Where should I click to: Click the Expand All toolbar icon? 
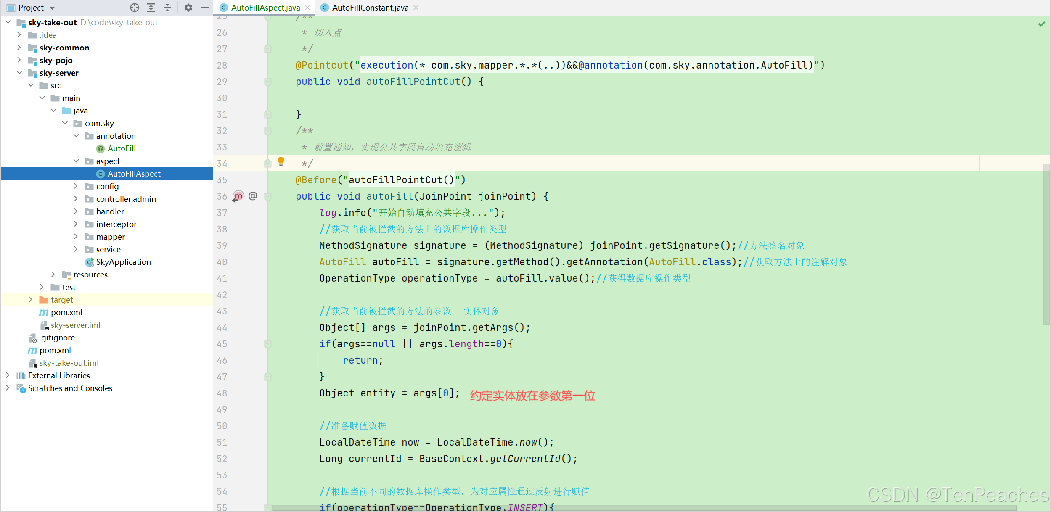[x=151, y=8]
